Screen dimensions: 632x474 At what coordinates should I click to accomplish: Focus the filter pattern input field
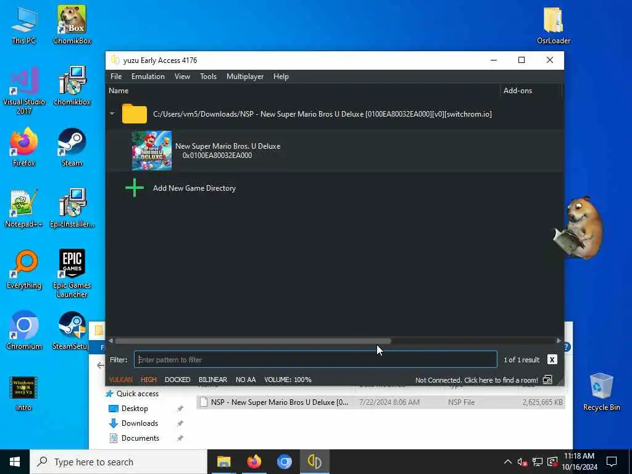pyautogui.click(x=315, y=360)
